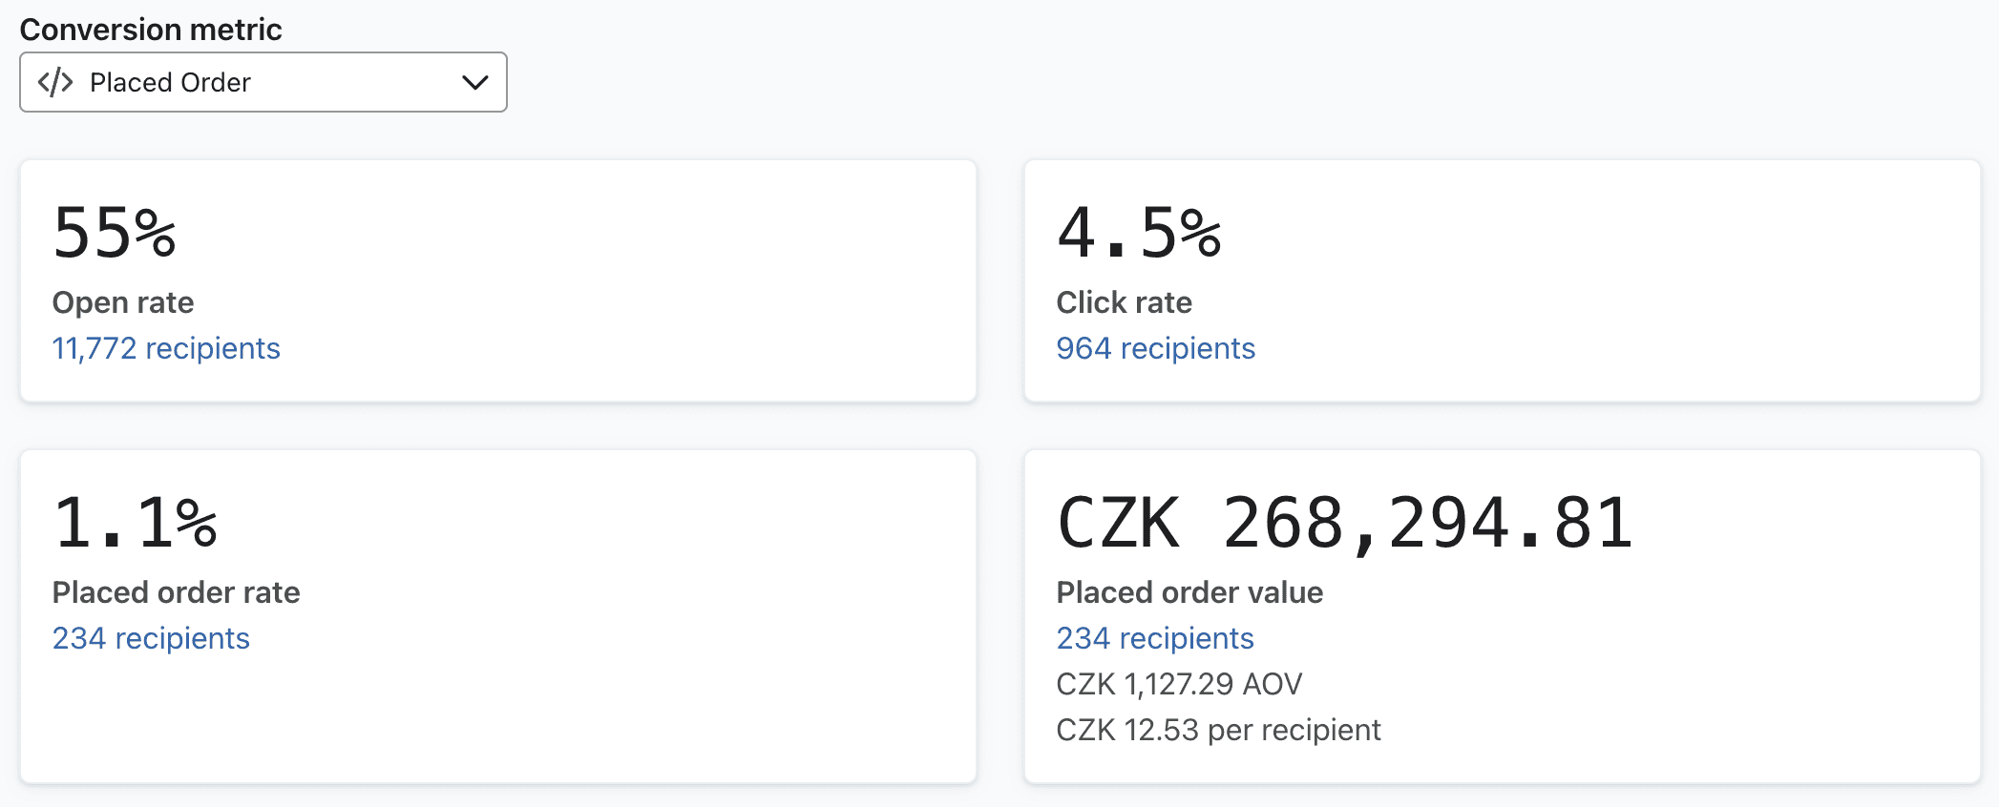Select the 4.5% click rate figure
Image resolution: width=1999 pixels, height=807 pixels.
1139,233
